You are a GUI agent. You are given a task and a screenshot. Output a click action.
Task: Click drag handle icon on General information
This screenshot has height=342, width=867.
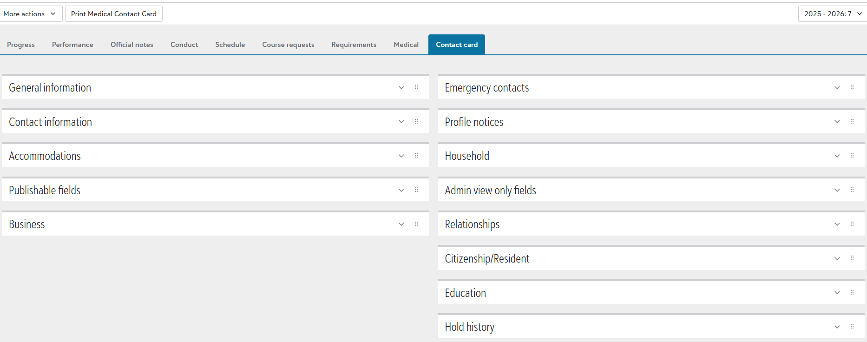[x=416, y=87]
